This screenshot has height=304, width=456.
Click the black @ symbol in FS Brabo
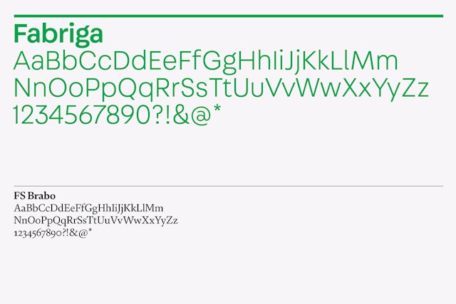tap(83, 233)
